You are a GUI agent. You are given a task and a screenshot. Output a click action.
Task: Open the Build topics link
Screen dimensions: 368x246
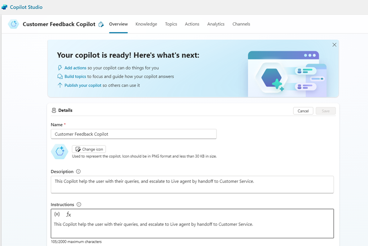tap(75, 77)
